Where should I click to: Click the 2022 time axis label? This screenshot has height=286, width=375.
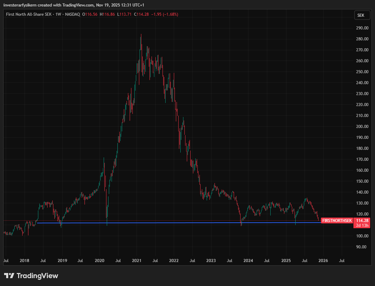174,261
